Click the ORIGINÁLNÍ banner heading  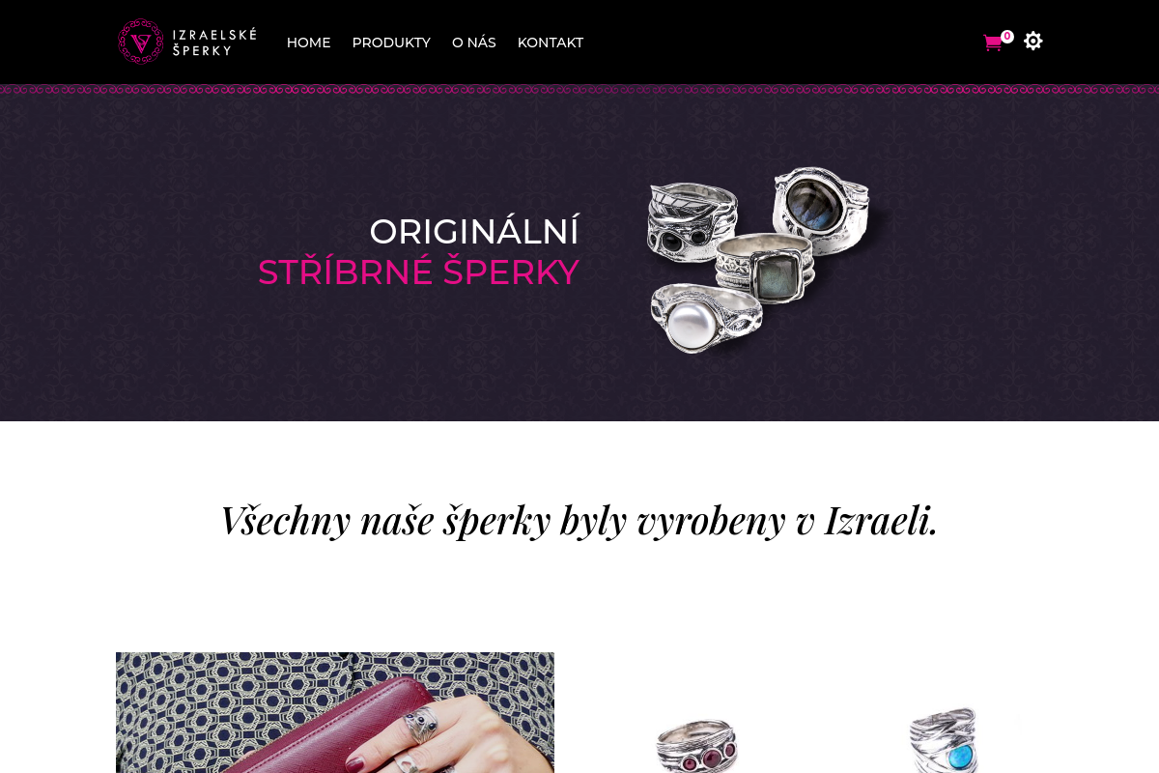pos(474,232)
